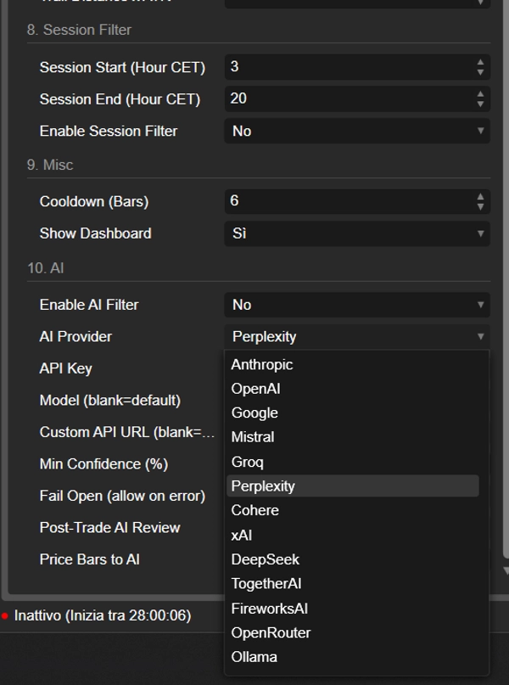Choose OpenAI in the dropdown list
Viewport: 509px width, 685px height.
(x=353, y=389)
